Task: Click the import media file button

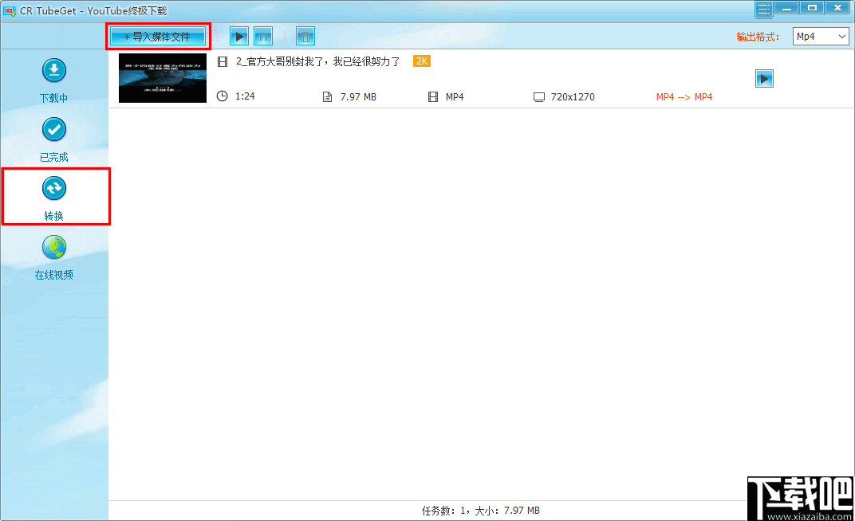Action: click(x=158, y=37)
